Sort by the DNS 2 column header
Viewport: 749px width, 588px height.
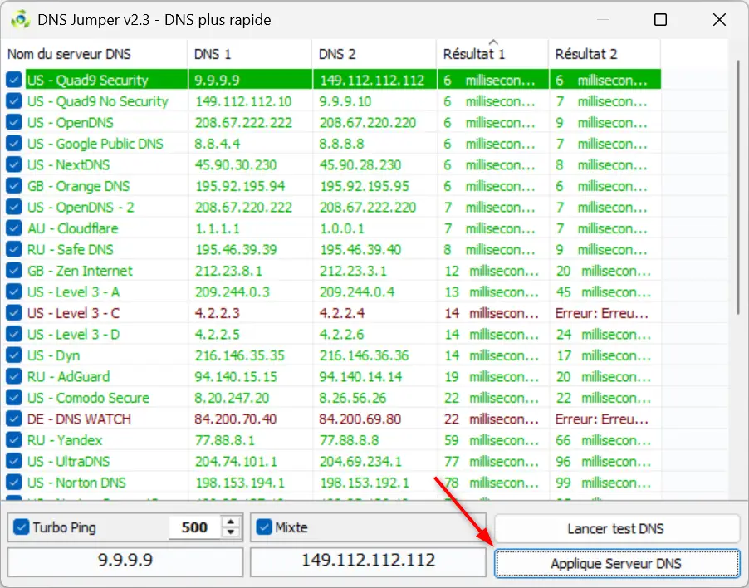click(374, 54)
